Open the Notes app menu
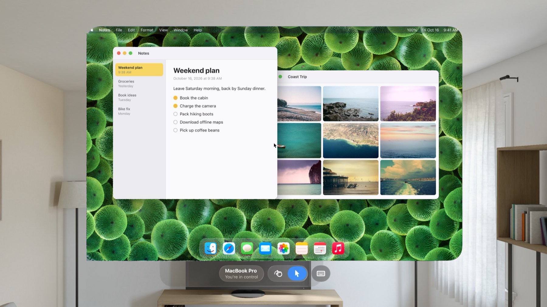Image resolution: width=547 pixels, height=307 pixels. click(104, 30)
